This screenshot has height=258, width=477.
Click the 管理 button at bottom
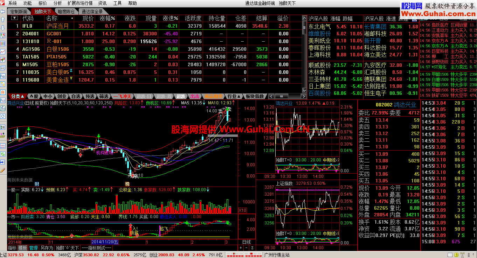(34, 248)
